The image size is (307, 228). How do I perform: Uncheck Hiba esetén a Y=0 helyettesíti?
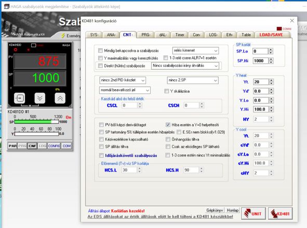pos(168,125)
